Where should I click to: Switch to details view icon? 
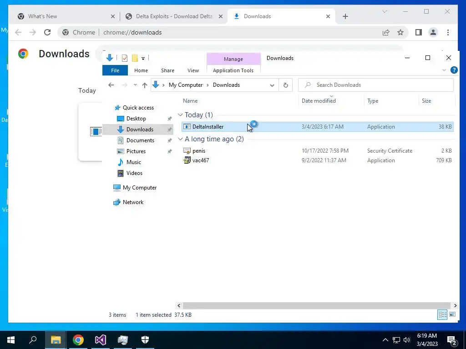[x=442, y=314]
